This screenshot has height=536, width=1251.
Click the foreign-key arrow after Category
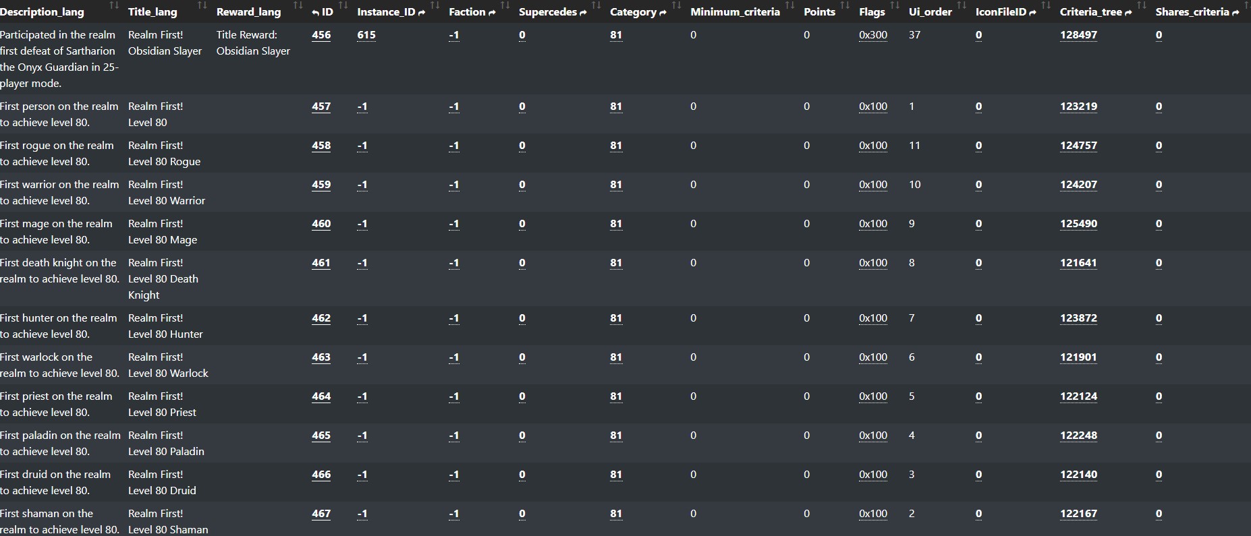(663, 12)
